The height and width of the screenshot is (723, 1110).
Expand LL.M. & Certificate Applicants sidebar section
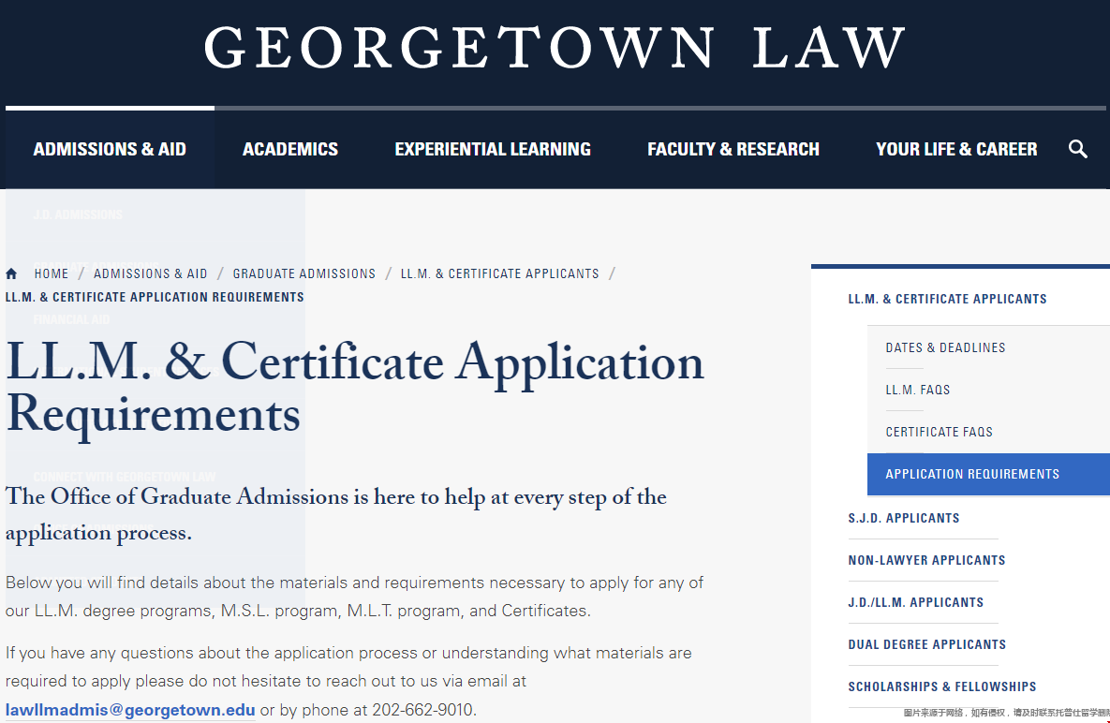click(947, 299)
